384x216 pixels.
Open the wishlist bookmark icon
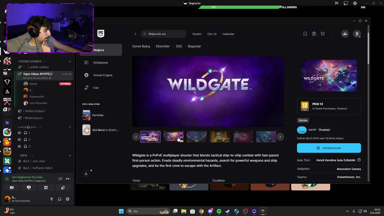(305, 34)
